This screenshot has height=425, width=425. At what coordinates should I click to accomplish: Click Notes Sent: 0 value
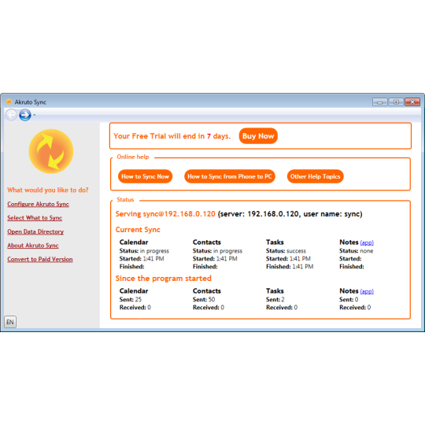point(349,300)
